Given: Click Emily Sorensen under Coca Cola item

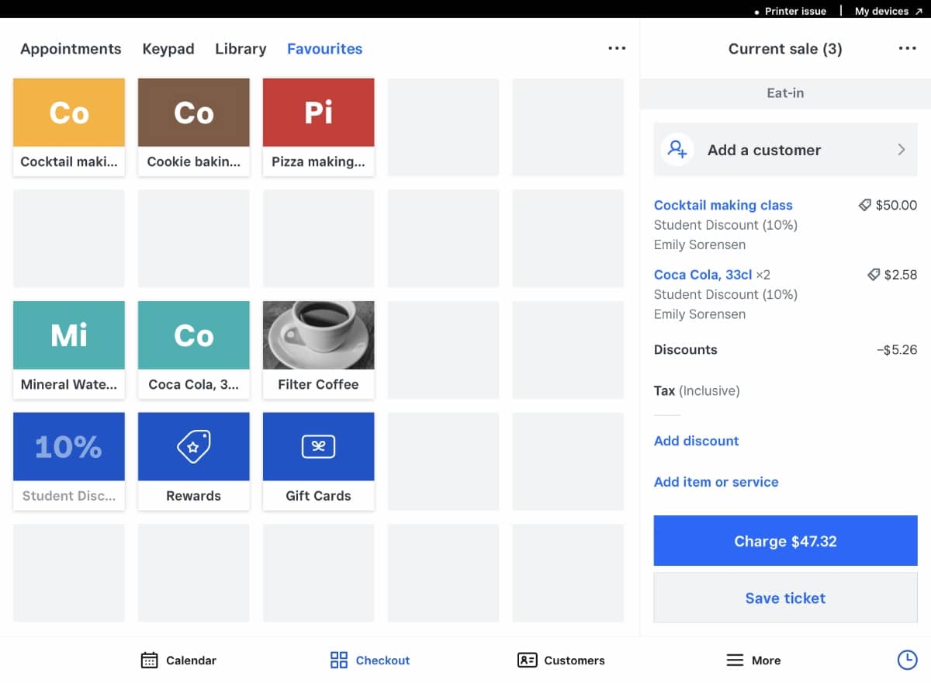Looking at the screenshot, I should [x=700, y=314].
